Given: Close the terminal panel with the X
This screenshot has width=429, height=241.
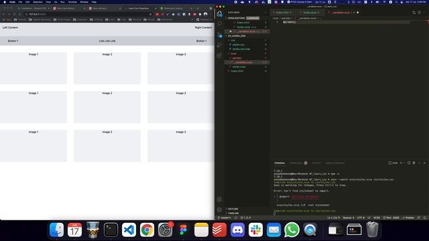Looking at the screenshot, I should coord(424,163).
